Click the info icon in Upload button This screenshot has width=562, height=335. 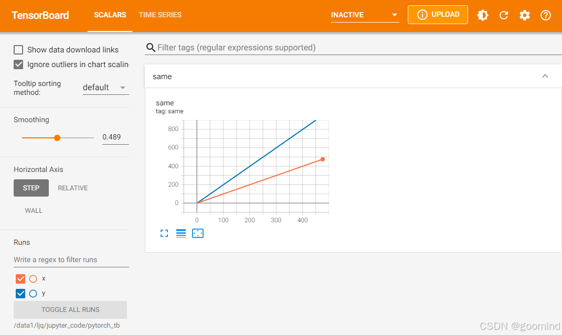coord(422,15)
